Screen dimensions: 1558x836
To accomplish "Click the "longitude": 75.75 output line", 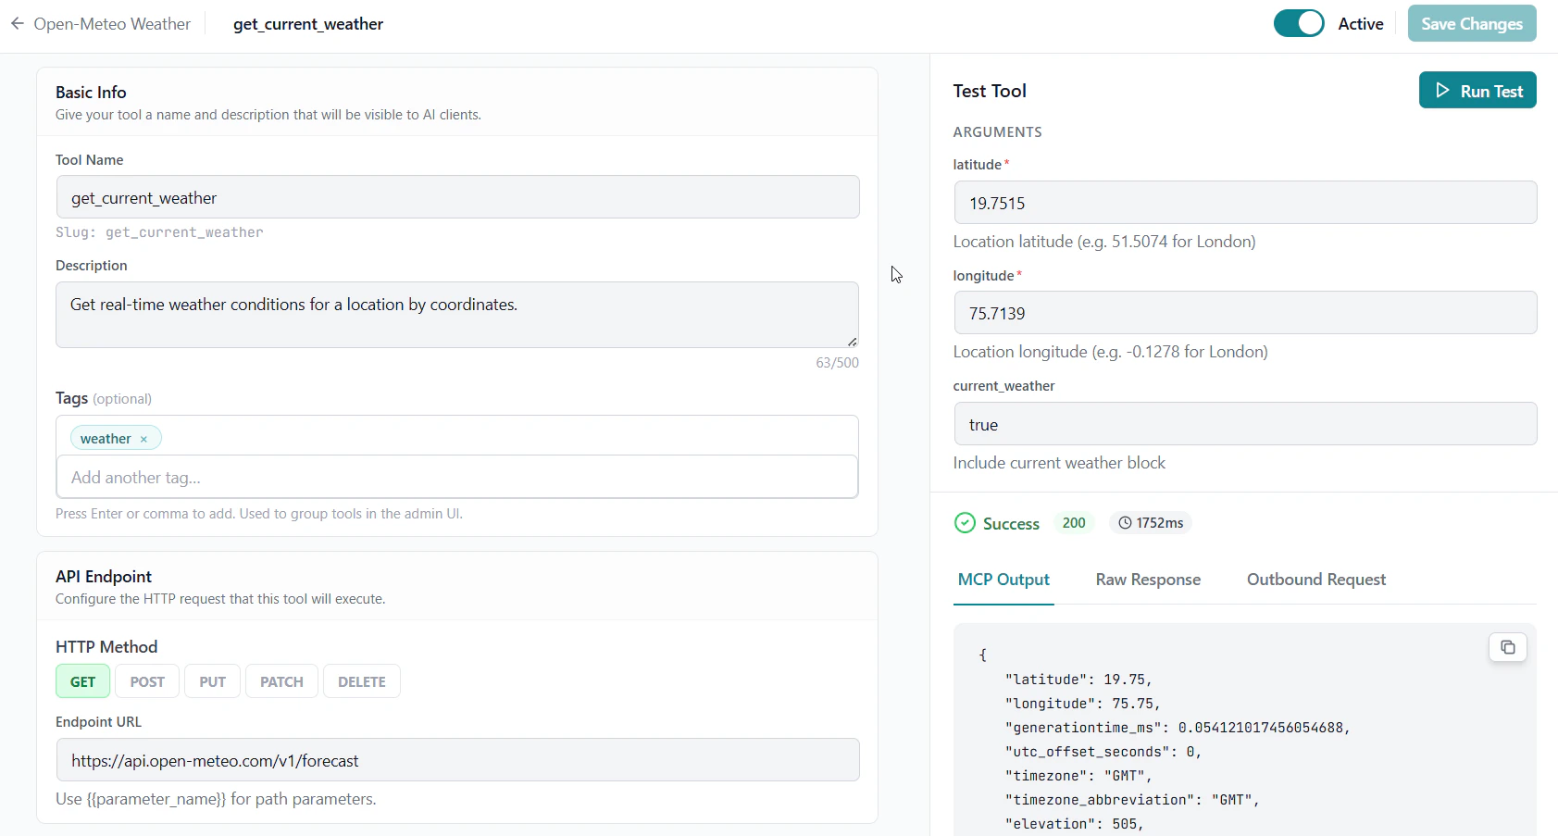I will [1083, 704].
